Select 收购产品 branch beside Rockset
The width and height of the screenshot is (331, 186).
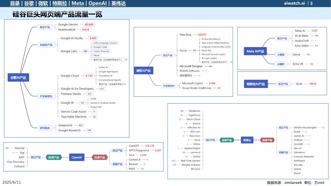(117, 164)
